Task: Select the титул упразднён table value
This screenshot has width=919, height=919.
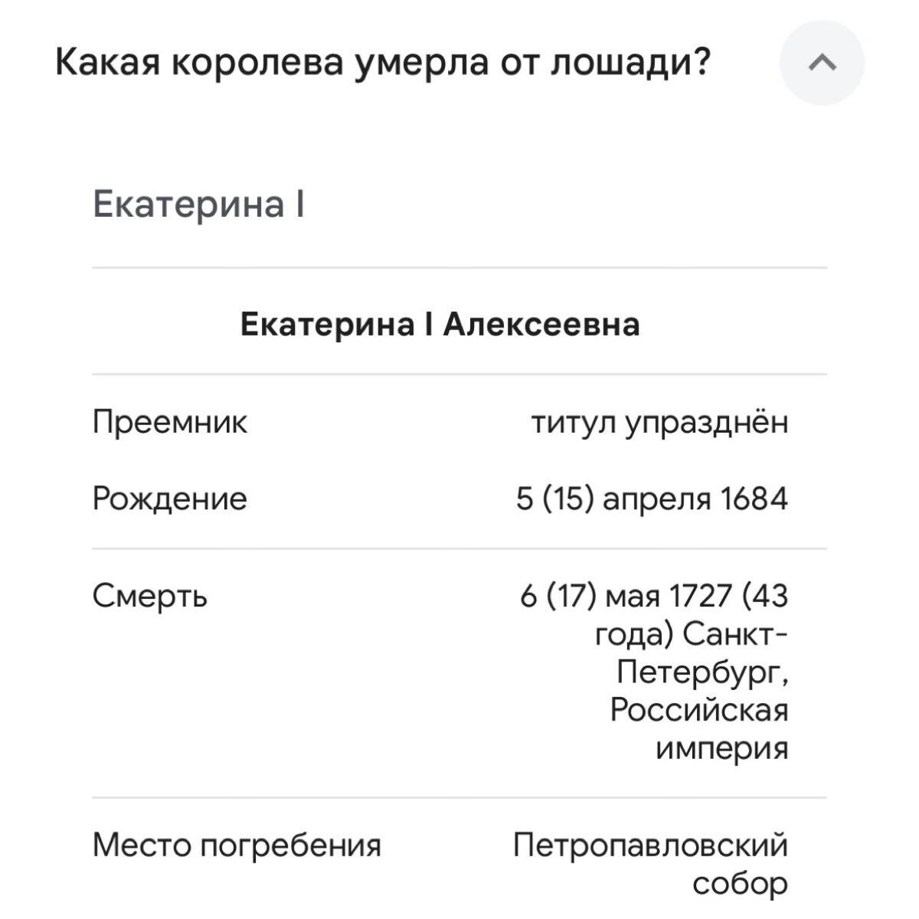Action: pos(660,420)
